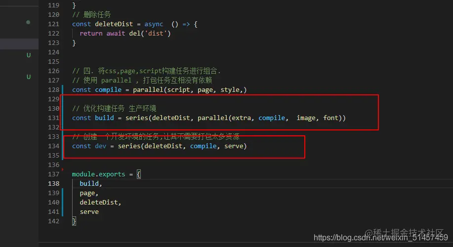Click the 'serve' export entry on line 141

pyautogui.click(x=89, y=212)
